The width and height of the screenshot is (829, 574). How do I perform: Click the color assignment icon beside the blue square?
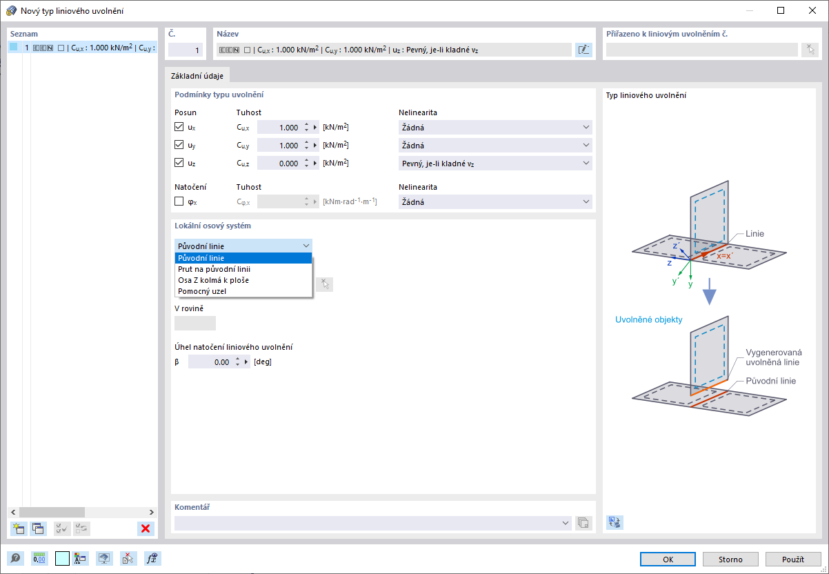point(79,558)
